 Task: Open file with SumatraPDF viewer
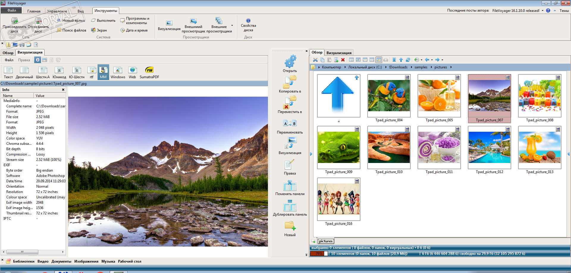click(x=149, y=73)
